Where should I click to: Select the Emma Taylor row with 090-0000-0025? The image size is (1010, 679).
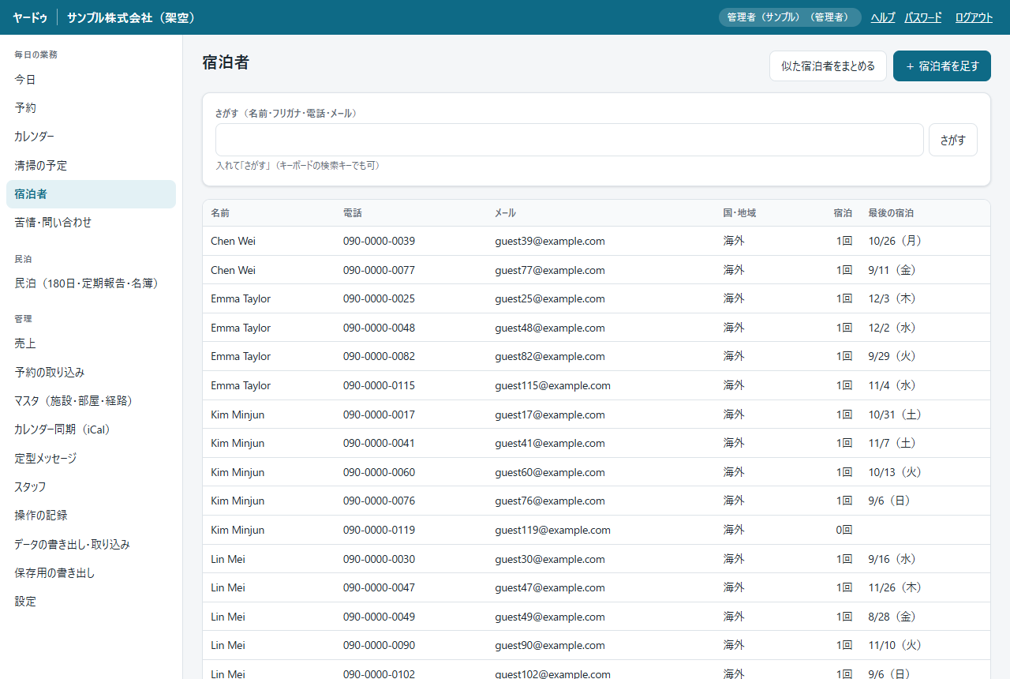(597, 298)
